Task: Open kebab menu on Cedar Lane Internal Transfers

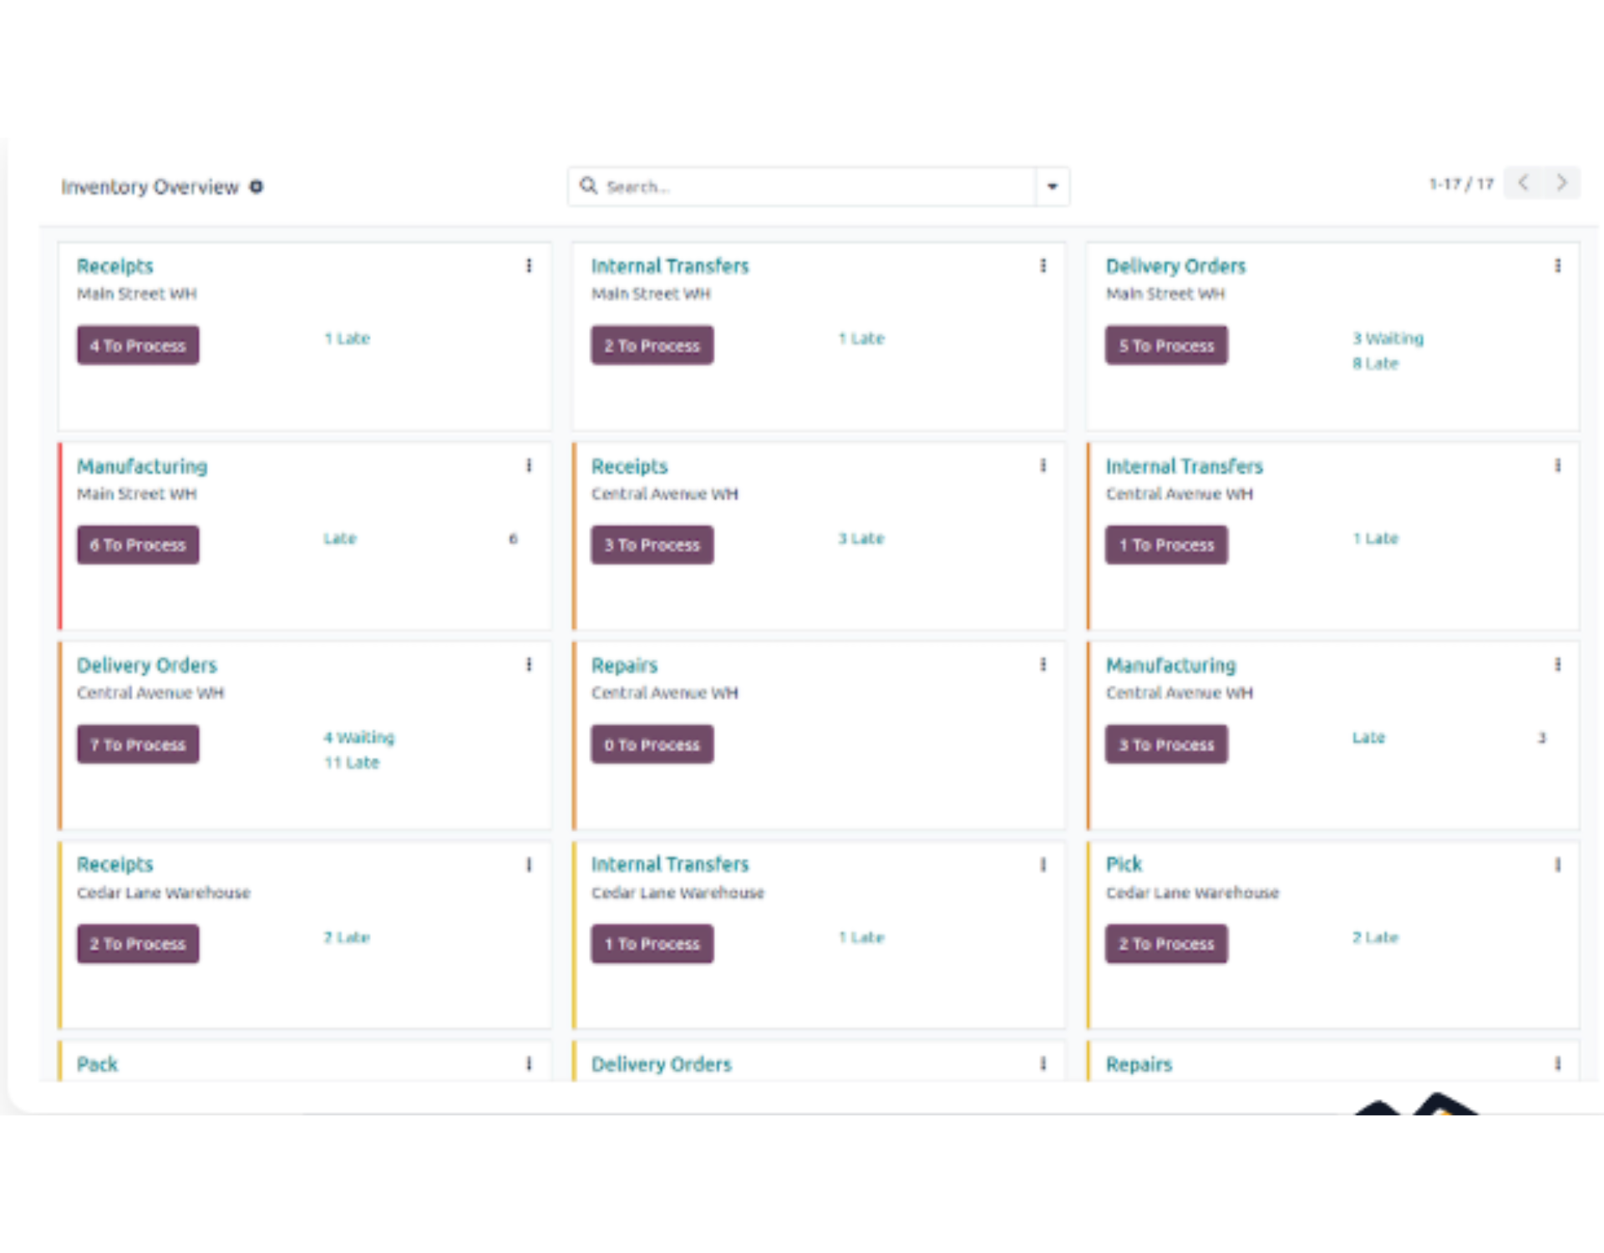Action: click(x=1043, y=865)
